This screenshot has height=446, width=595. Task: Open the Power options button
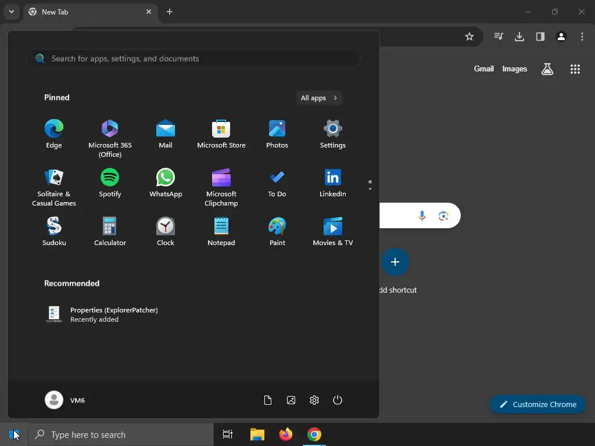pyautogui.click(x=338, y=400)
